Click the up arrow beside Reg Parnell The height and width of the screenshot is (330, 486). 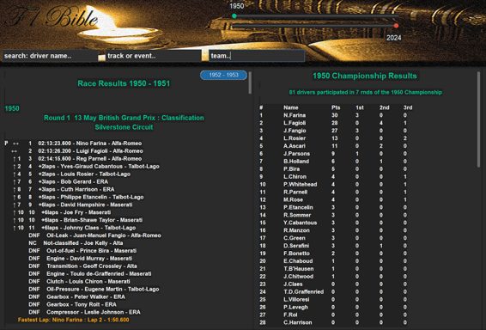tap(15, 159)
